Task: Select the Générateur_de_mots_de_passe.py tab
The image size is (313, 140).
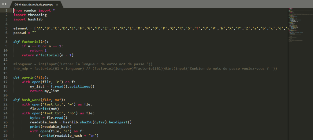Action: (34, 5)
